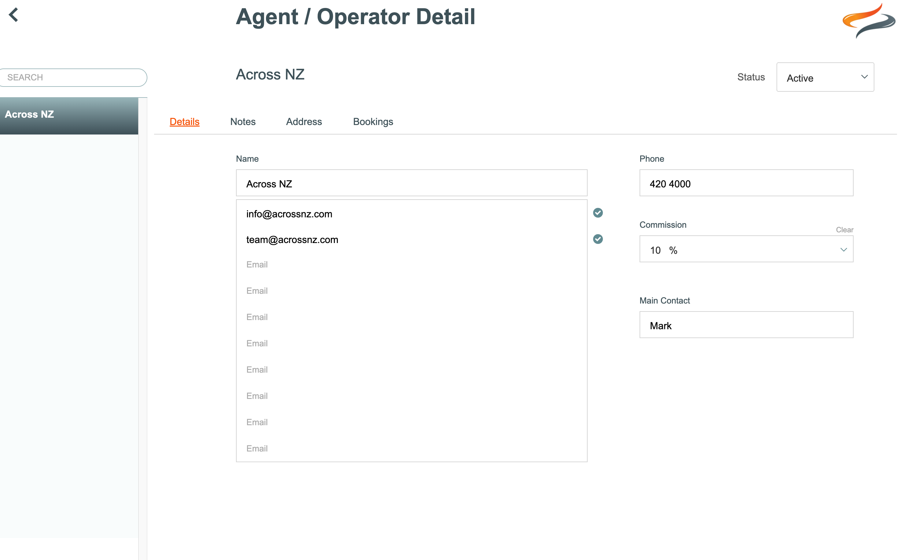The image size is (908, 560).
Task: Focus the SEARCH input box
Action: pyautogui.click(x=73, y=77)
